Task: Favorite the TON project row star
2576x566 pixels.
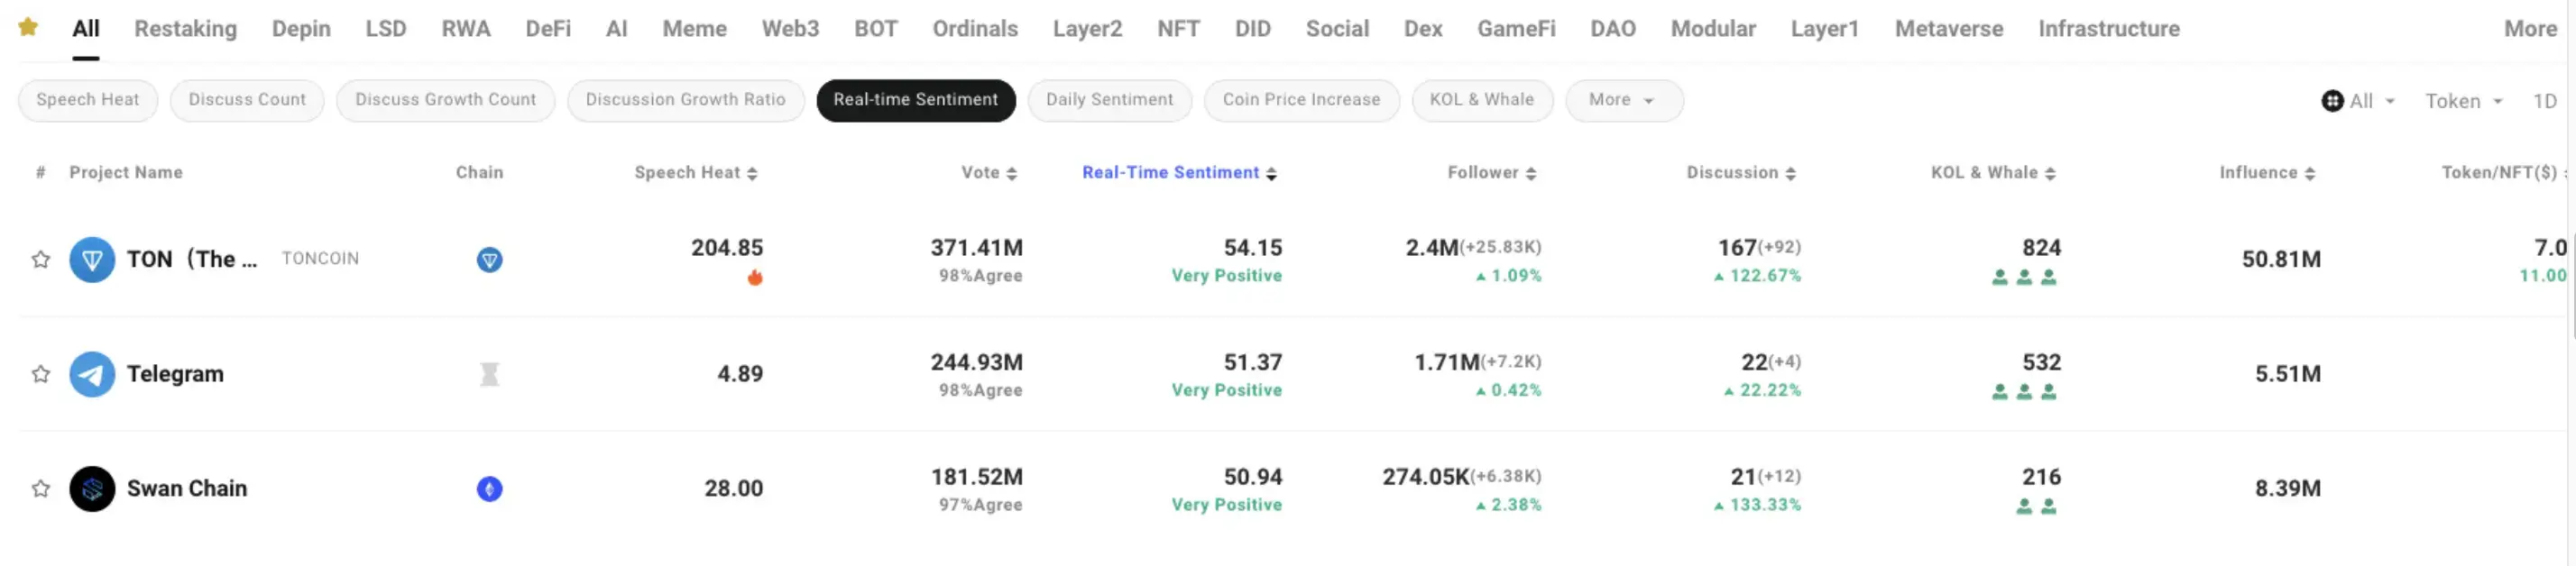Action: pyautogui.click(x=41, y=260)
